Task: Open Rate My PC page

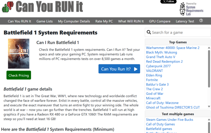Action: (104, 21)
